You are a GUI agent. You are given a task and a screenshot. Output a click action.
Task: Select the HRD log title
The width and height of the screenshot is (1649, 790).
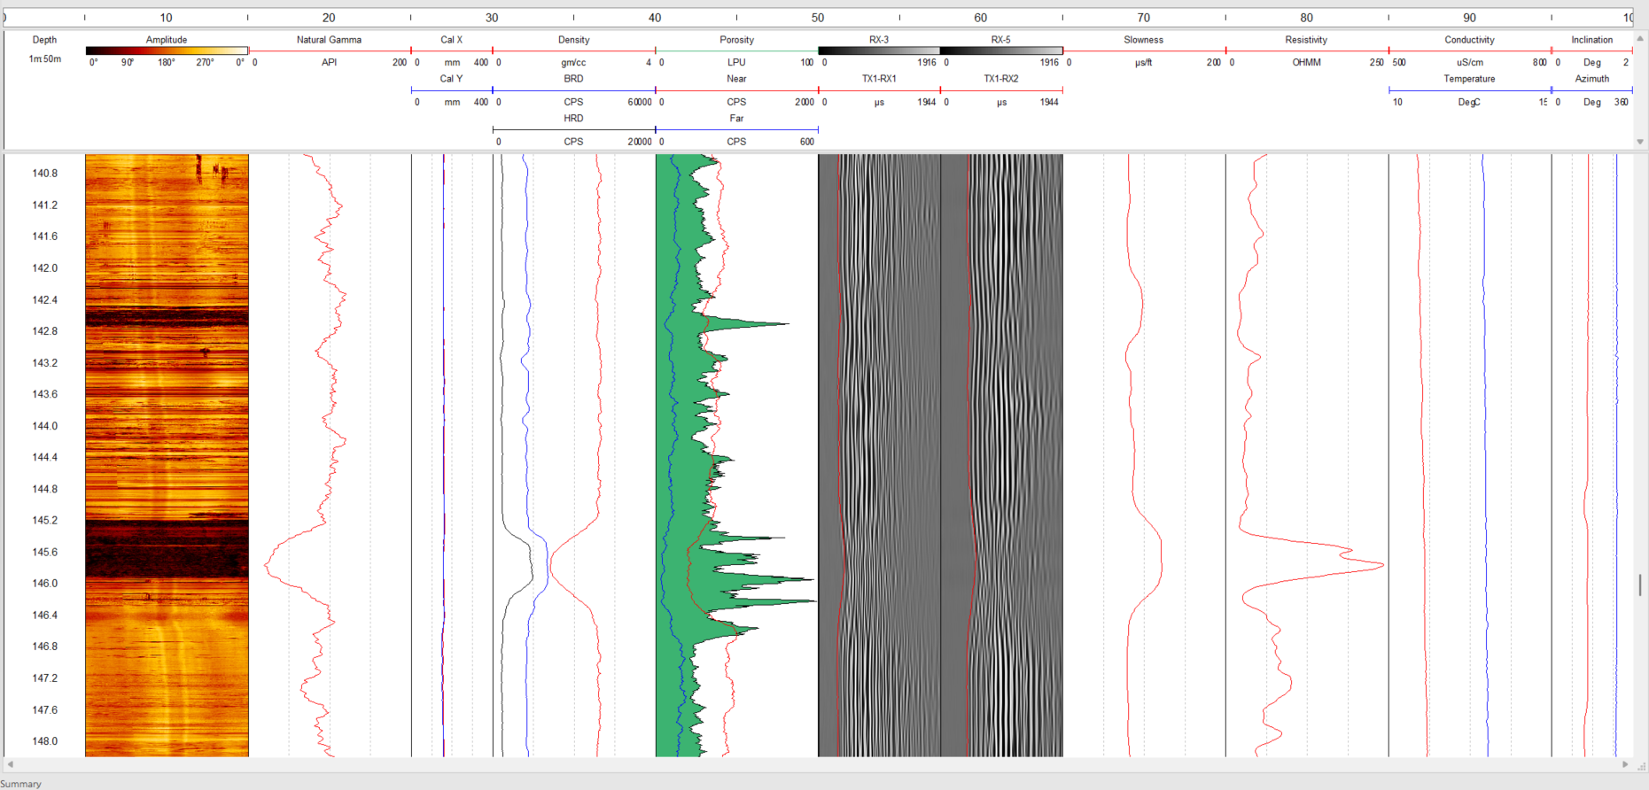[x=573, y=119]
